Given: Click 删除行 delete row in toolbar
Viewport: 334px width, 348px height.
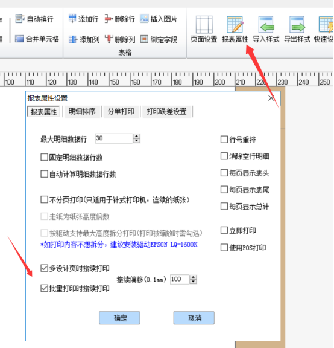Looking at the screenshot, I should [120, 19].
